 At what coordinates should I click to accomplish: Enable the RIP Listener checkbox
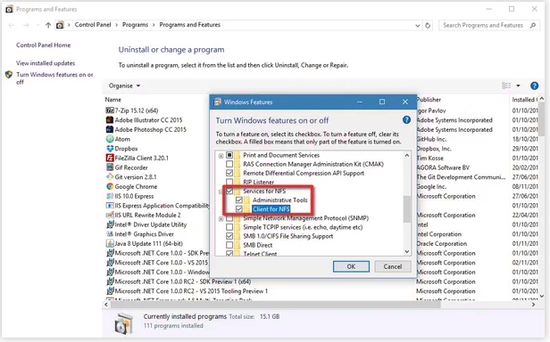tap(229, 182)
